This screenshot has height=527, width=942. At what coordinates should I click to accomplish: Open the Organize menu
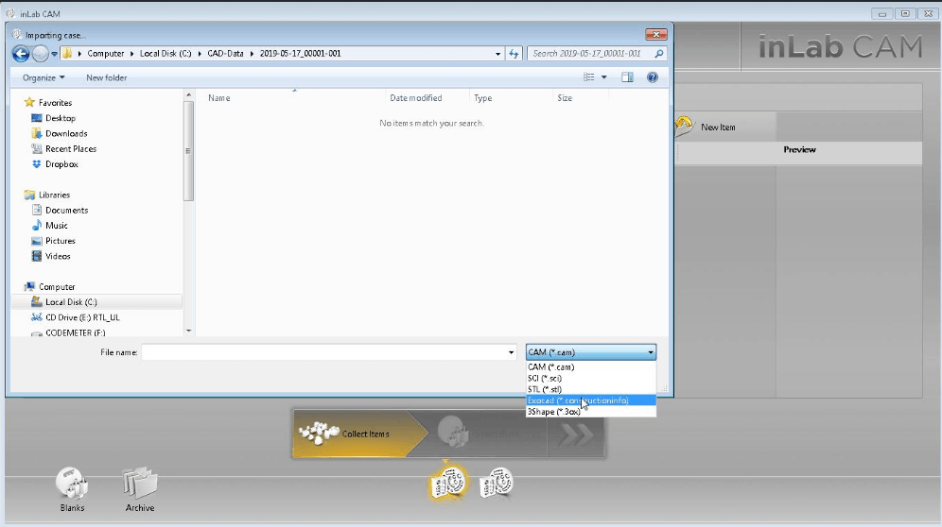(x=44, y=77)
